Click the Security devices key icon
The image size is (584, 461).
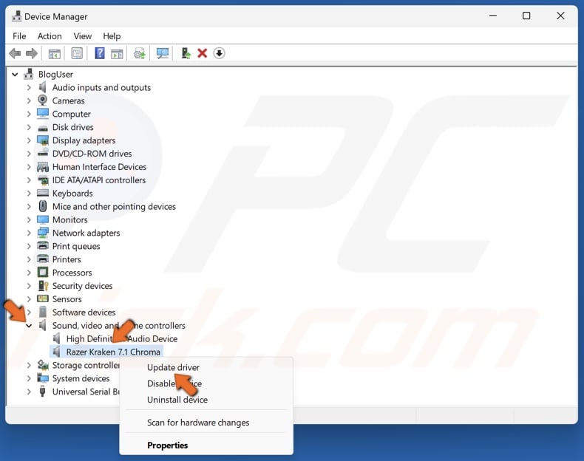point(43,286)
